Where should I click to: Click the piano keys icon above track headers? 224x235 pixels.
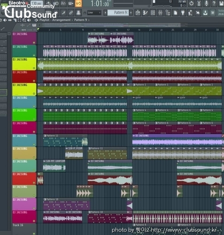click(x=34, y=25)
